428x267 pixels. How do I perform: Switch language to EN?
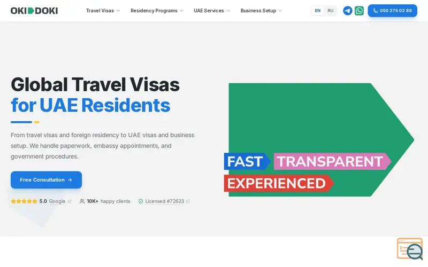(317, 11)
